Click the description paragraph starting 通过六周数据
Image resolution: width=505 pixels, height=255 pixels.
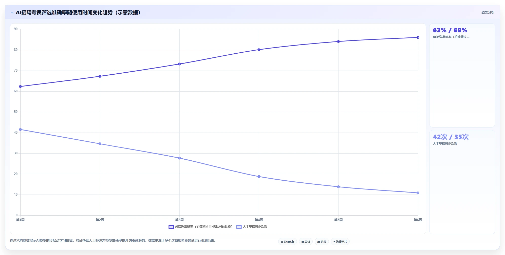coord(113,240)
